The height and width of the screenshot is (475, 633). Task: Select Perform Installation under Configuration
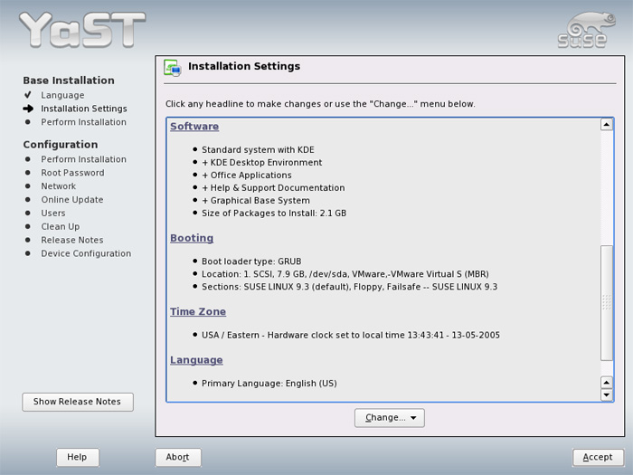coord(83,159)
